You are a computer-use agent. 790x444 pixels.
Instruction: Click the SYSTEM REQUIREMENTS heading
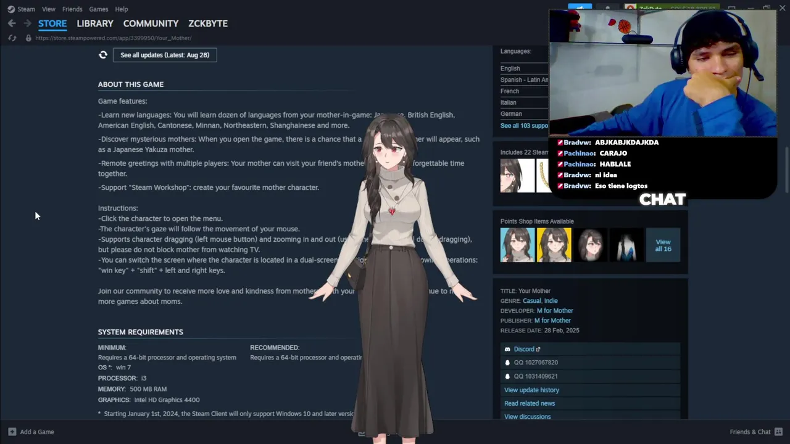(x=141, y=332)
